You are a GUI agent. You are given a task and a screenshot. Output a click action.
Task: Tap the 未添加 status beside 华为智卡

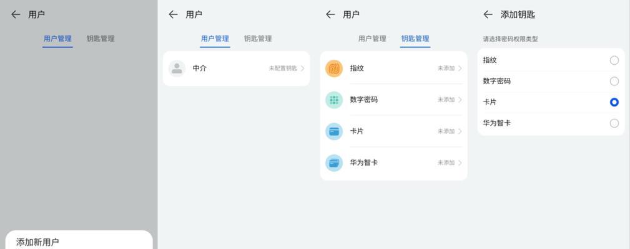[x=446, y=163]
